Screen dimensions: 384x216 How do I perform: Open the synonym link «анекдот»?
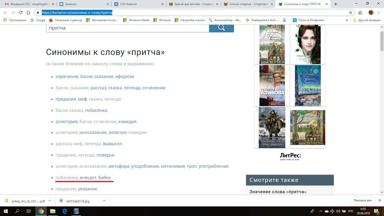pos(88,178)
